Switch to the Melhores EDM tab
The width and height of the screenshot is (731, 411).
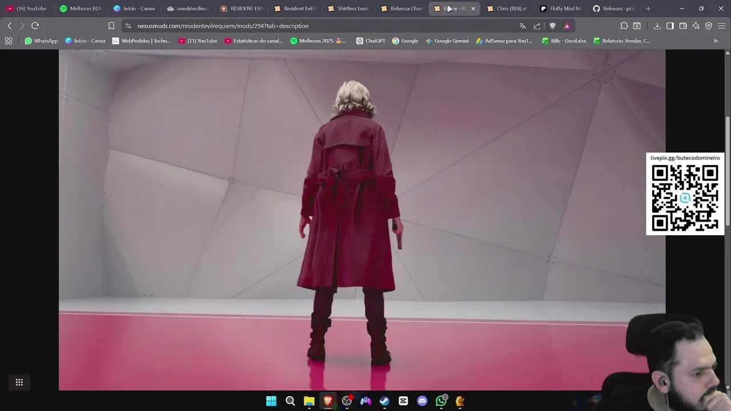click(x=81, y=9)
